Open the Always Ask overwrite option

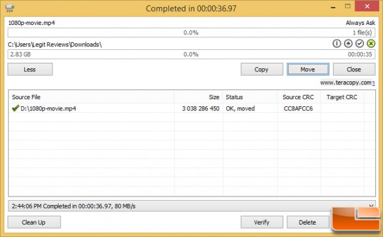click(x=360, y=23)
